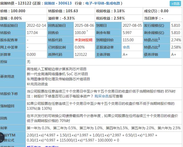The height and width of the screenshot is (147, 183).
Task: Click 购买会员 link in 转股价下修 note
Action: [102, 96]
